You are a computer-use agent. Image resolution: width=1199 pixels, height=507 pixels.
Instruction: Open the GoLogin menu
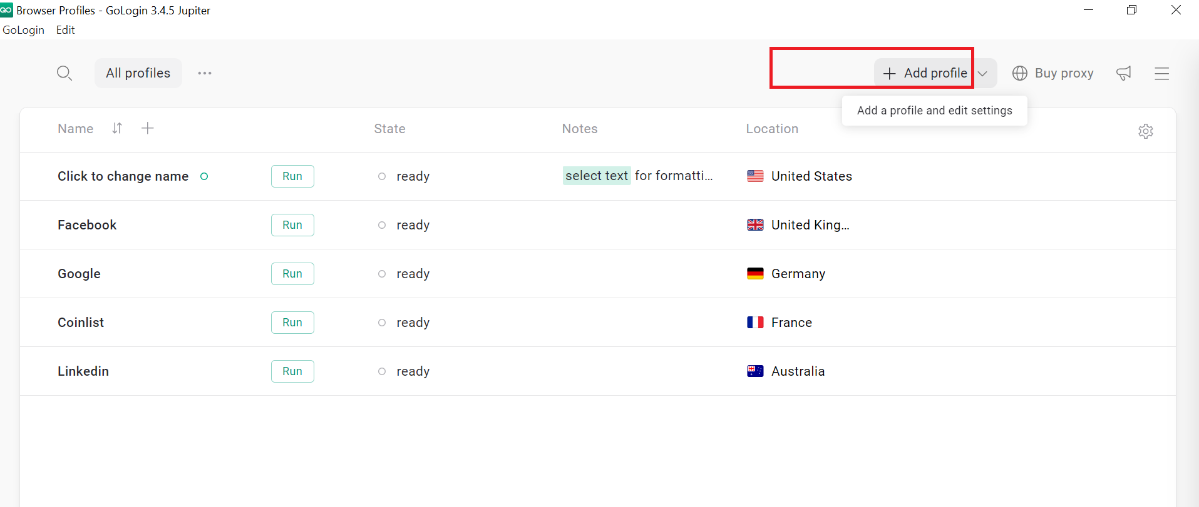coord(23,30)
